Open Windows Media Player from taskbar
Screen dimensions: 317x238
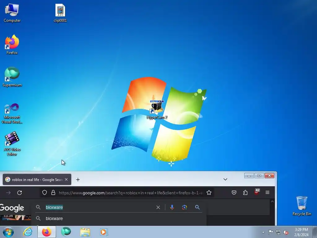pyautogui.click(x=104, y=232)
